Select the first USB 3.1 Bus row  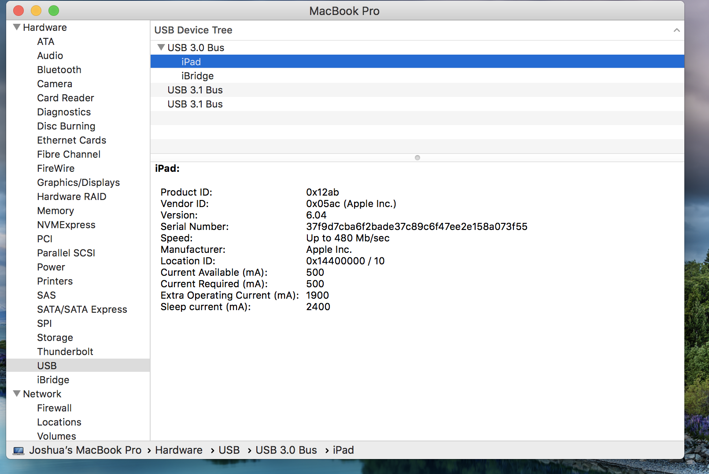pos(417,90)
